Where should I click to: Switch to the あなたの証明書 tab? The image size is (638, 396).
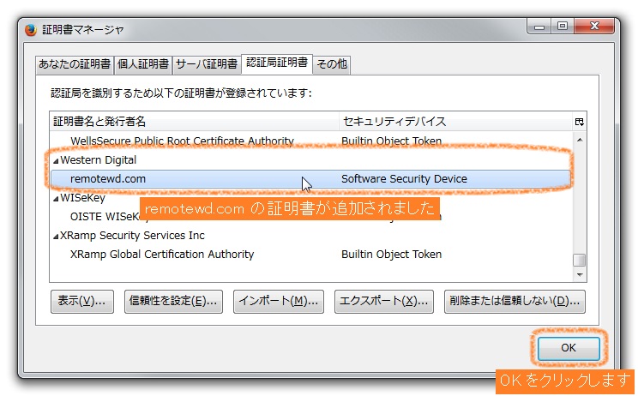click(75, 64)
